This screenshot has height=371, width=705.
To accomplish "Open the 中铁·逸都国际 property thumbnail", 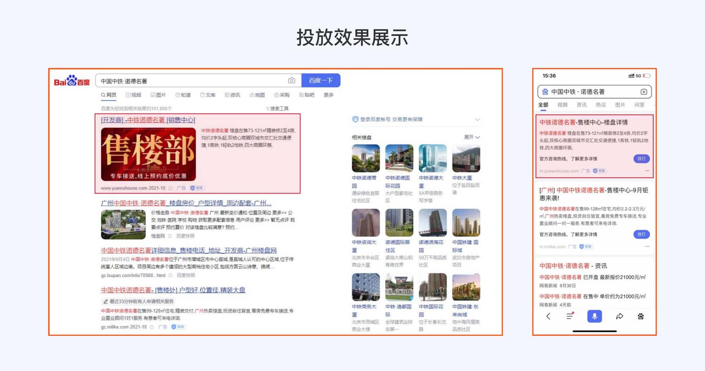I will click(x=399, y=287).
